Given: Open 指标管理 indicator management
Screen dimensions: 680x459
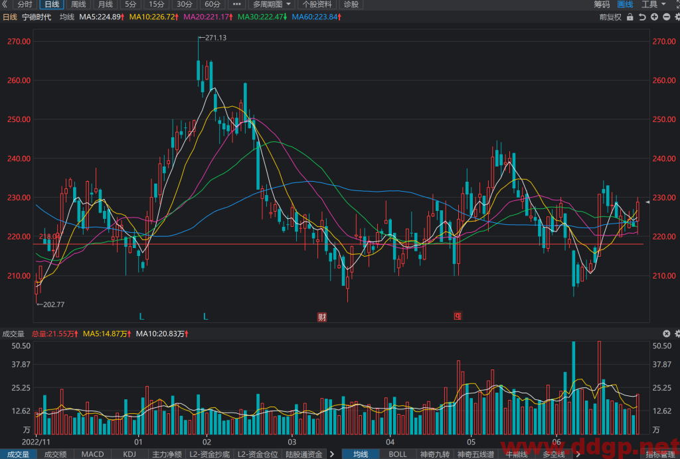Looking at the screenshot, I should [x=660, y=454].
